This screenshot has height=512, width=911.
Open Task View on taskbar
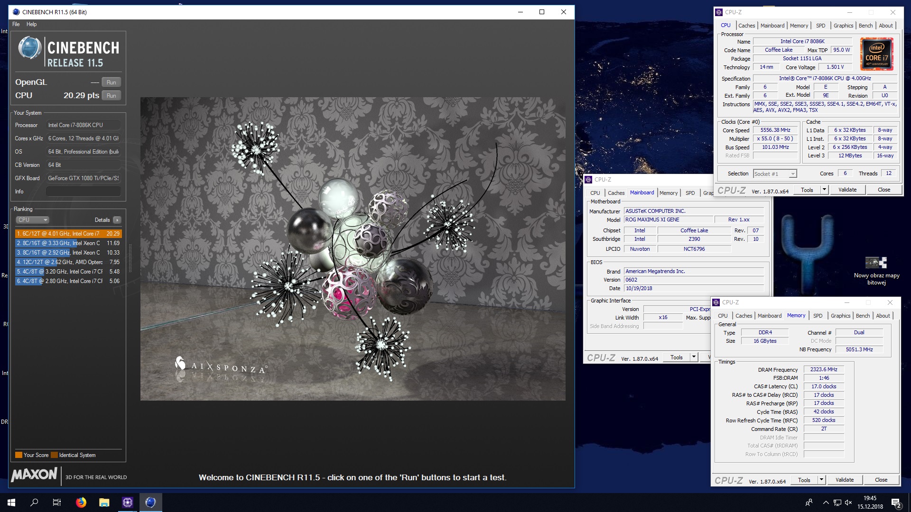click(57, 503)
